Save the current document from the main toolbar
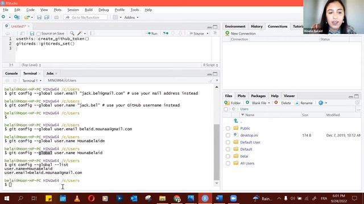 click(39, 18)
